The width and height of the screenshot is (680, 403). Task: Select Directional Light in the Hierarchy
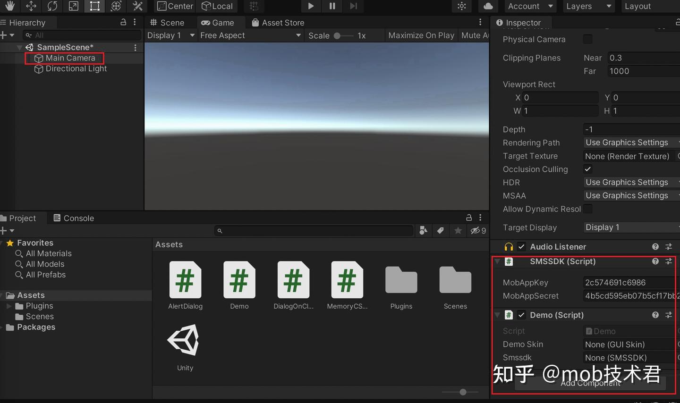coord(76,68)
